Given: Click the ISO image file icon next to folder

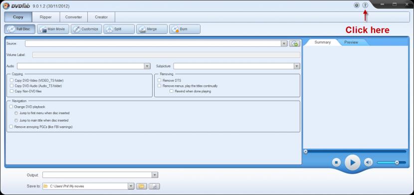Looking at the screenshot, I should [154, 187].
